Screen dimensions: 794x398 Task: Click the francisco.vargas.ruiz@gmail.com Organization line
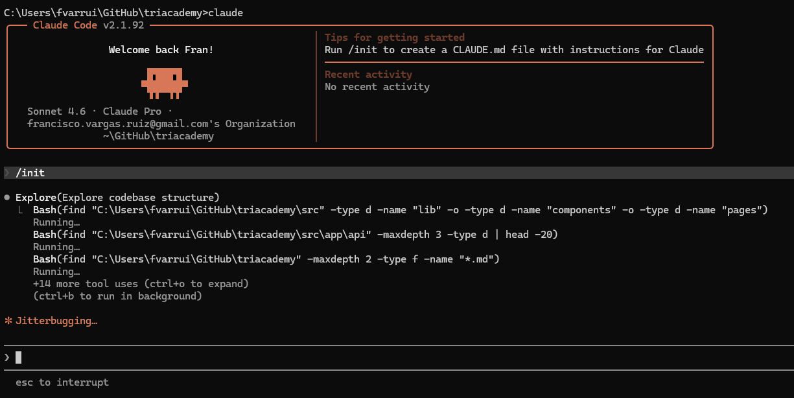(x=161, y=124)
